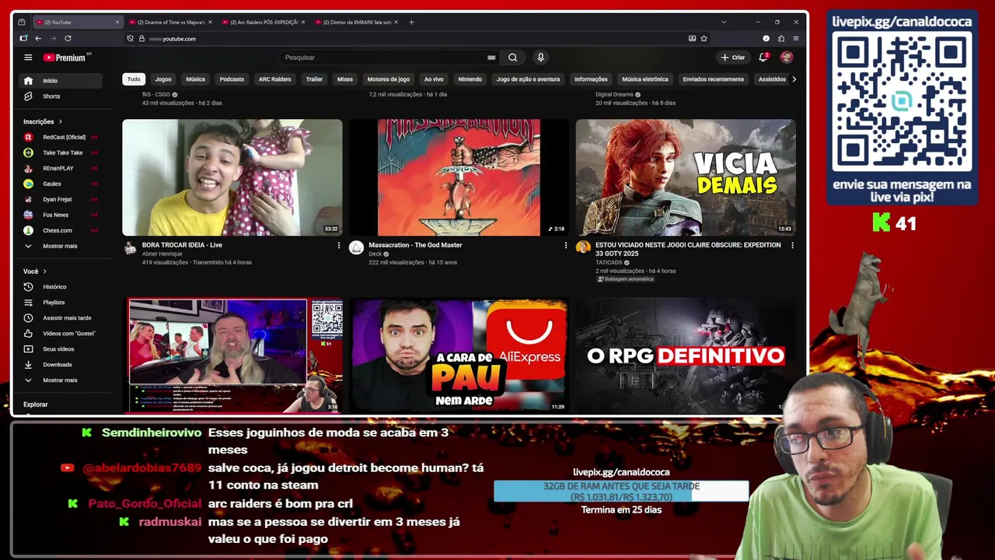Open options for BORA TROCAR IDEIA video
The width and height of the screenshot is (995, 560).
(338, 246)
